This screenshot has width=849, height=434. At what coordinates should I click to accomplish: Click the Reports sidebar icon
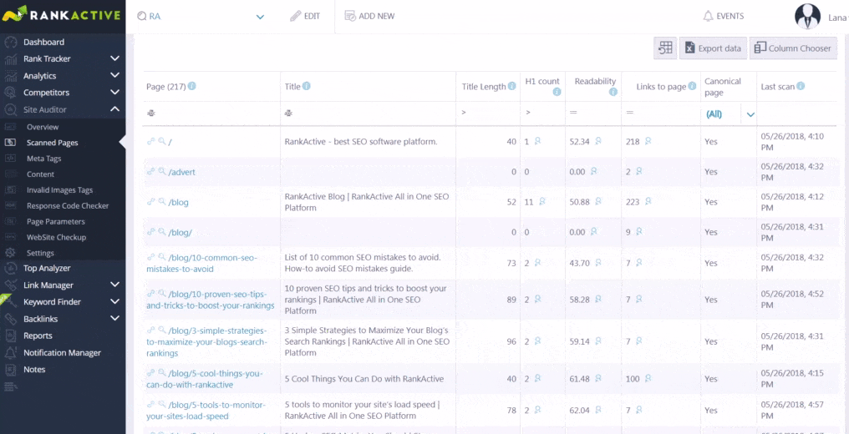[x=11, y=336]
